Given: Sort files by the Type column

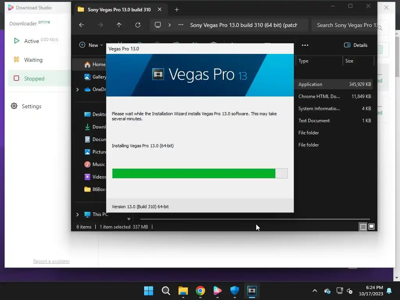Looking at the screenshot, I should (319, 61).
